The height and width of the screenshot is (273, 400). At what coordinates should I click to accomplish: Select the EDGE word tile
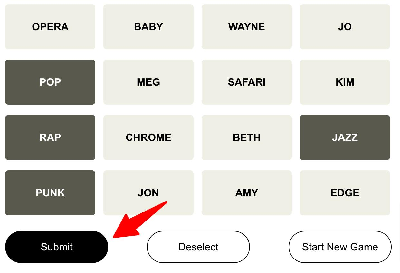[x=345, y=193]
